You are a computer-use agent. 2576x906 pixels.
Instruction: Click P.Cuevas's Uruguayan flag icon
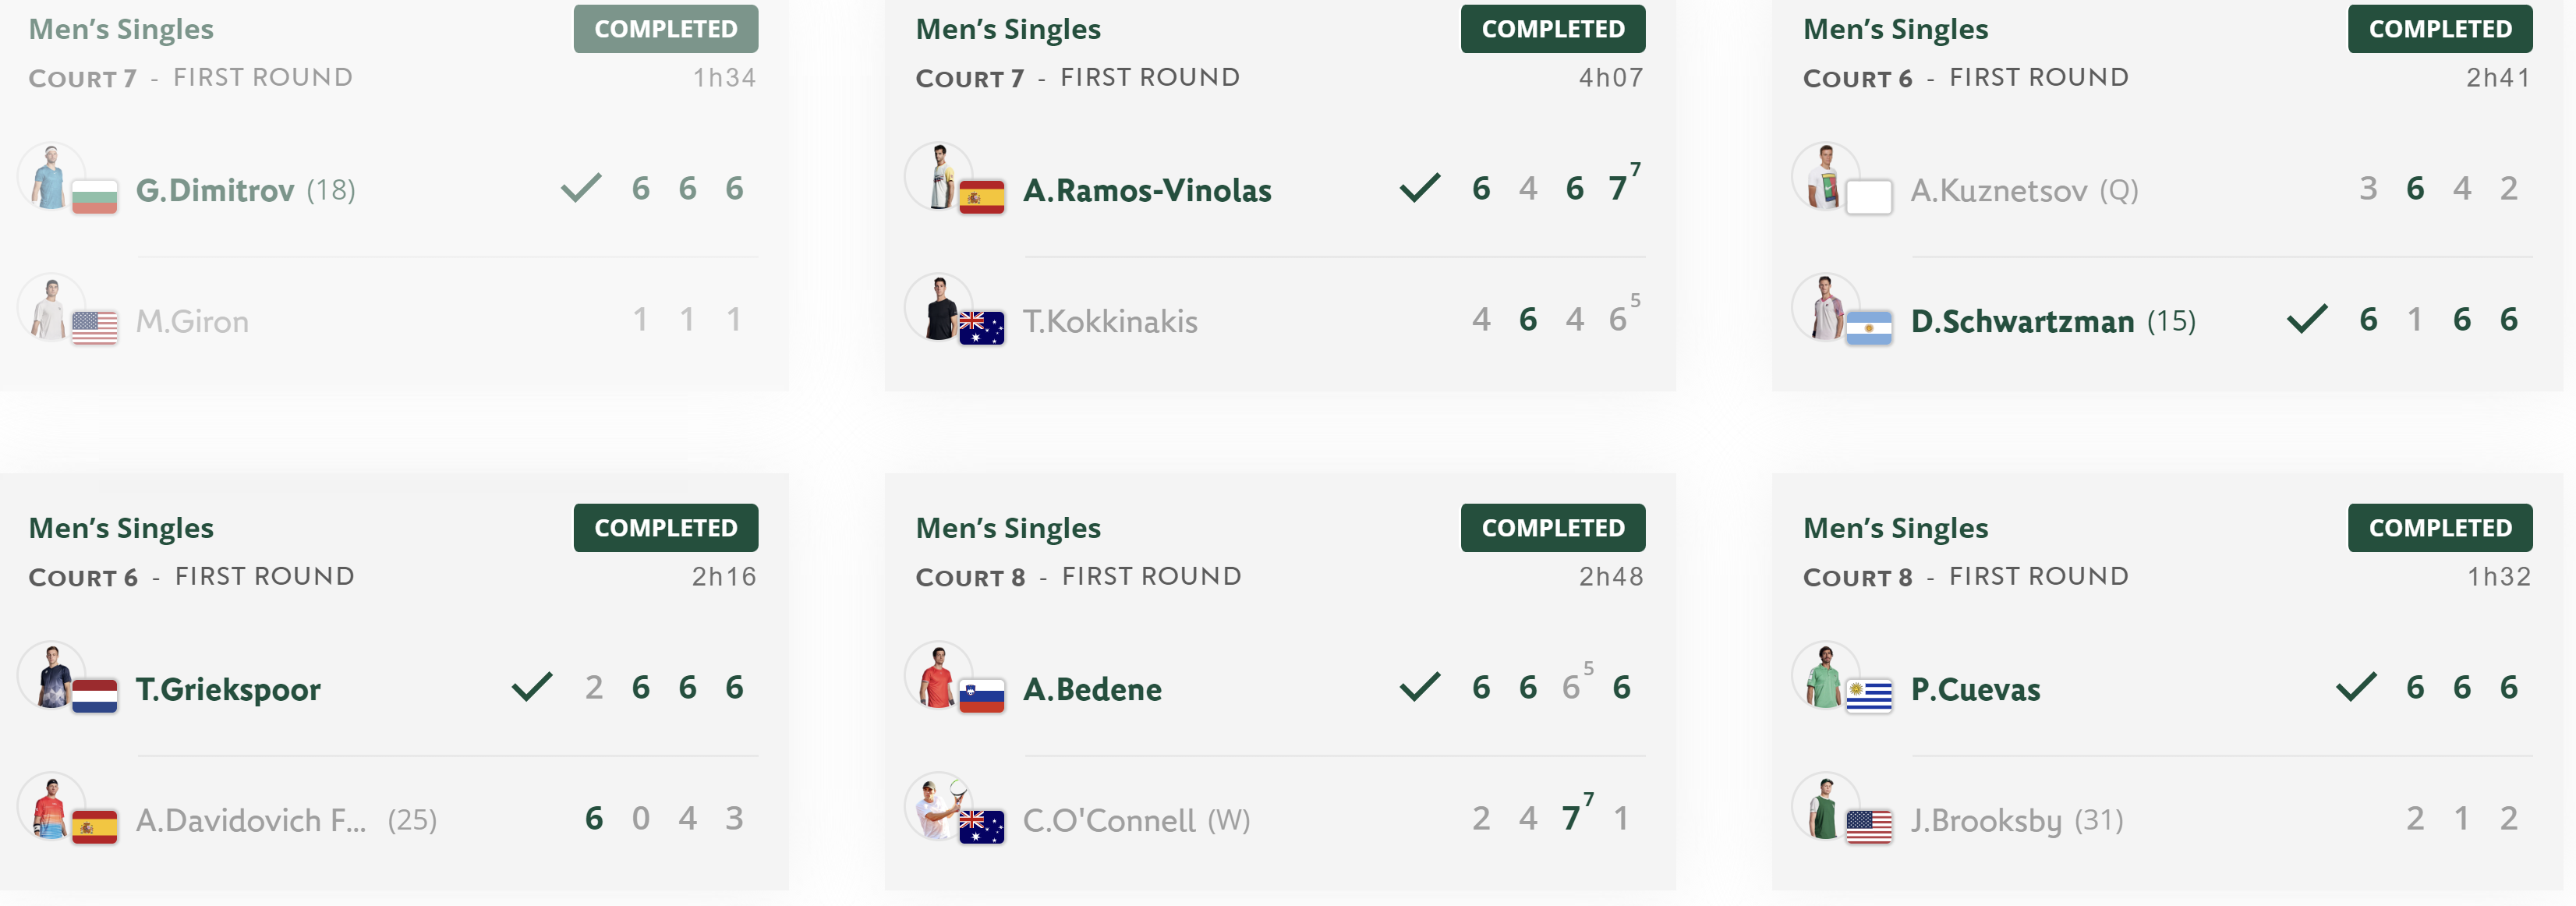(x=1869, y=695)
